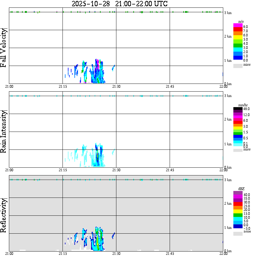Image resolution: width=253 pixels, height=259 pixels.
Task: Click '21:15' under the Reflectivity panel
Action: (63, 254)
